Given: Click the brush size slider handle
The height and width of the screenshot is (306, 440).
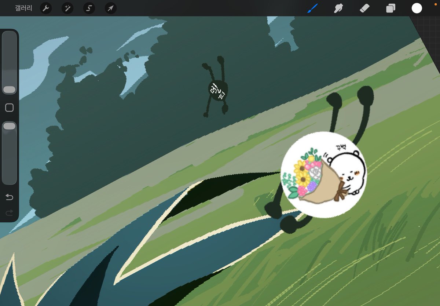Looking at the screenshot, I should (9, 90).
